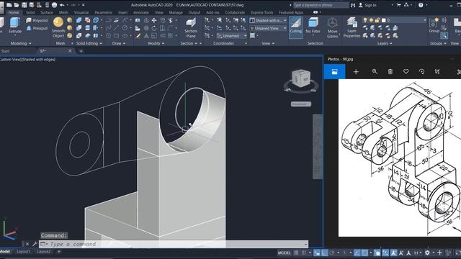This screenshot has height=259, width=461.
Task: Click the Undo arrow icon
Action: 62,5
